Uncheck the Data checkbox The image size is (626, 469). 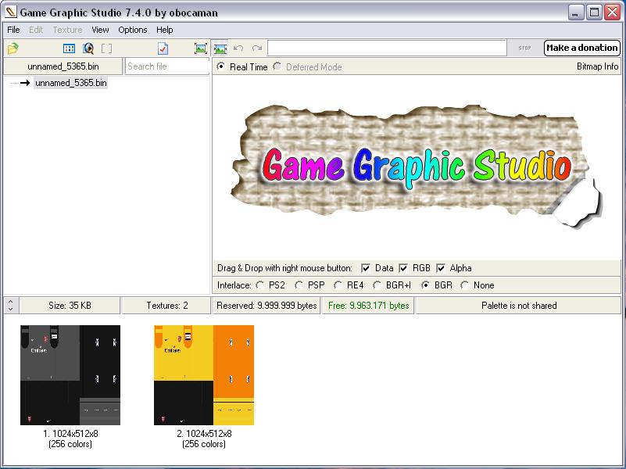(x=366, y=268)
